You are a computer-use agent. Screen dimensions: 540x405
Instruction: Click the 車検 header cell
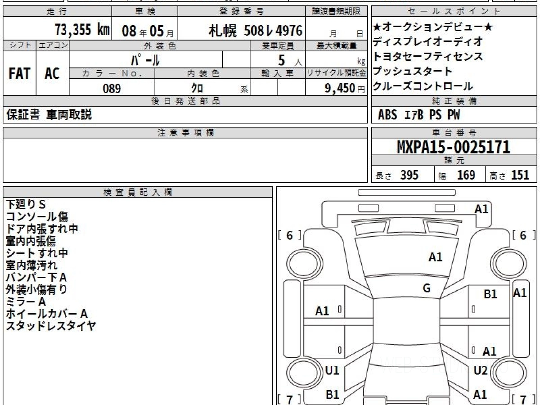145,12
